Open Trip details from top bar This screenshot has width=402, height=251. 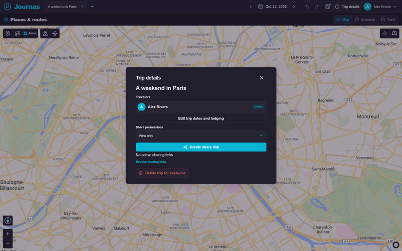click(348, 6)
